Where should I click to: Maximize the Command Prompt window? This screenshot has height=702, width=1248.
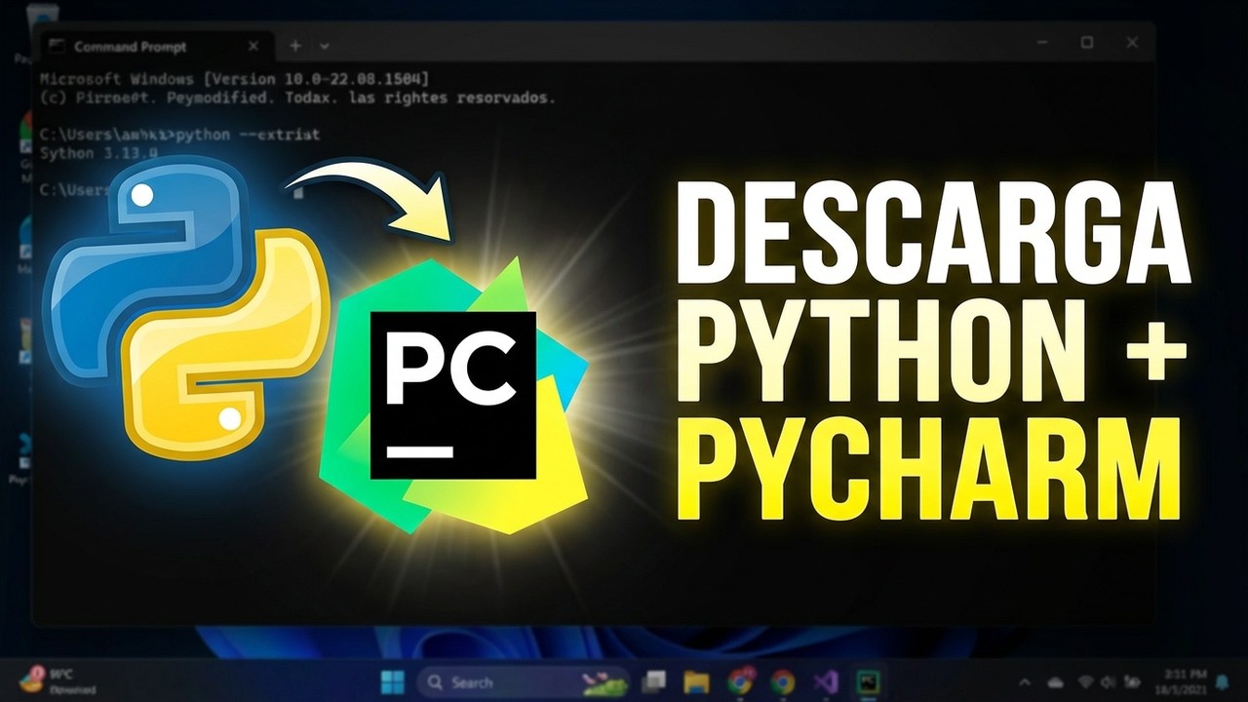click(x=1086, y=43)
